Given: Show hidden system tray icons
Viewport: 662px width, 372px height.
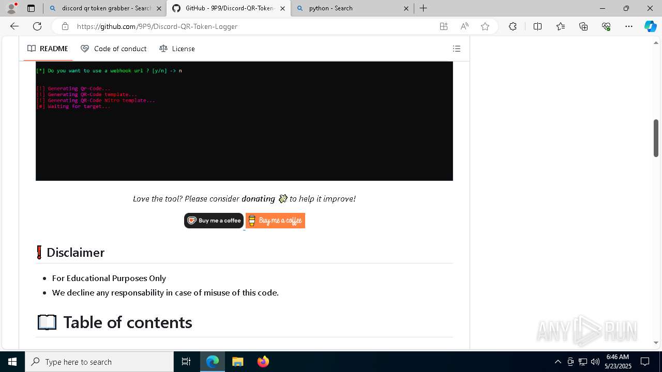Looking at the screenshot, I should (558, 362).
